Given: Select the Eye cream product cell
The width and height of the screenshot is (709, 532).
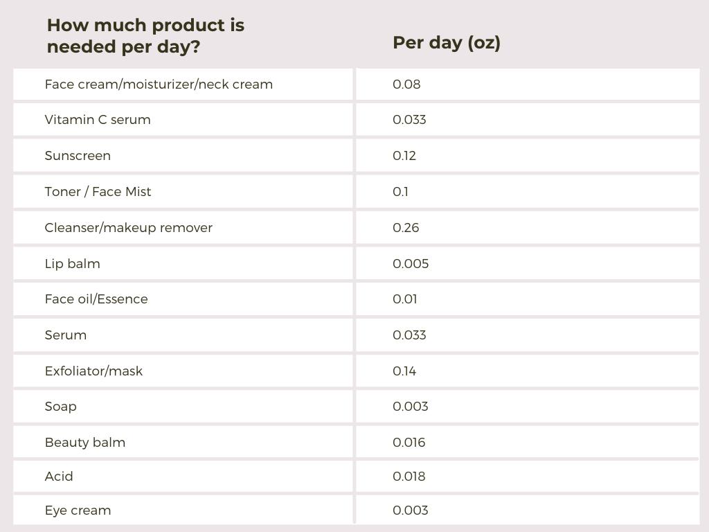Looking at the screenshot, I should [78, 511].
